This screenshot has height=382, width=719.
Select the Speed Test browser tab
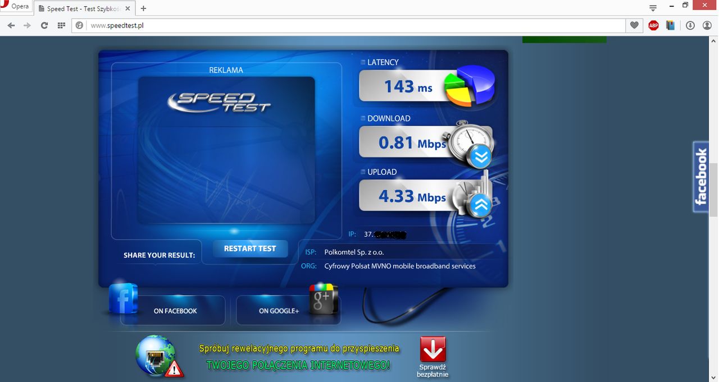tap(83, 8)
